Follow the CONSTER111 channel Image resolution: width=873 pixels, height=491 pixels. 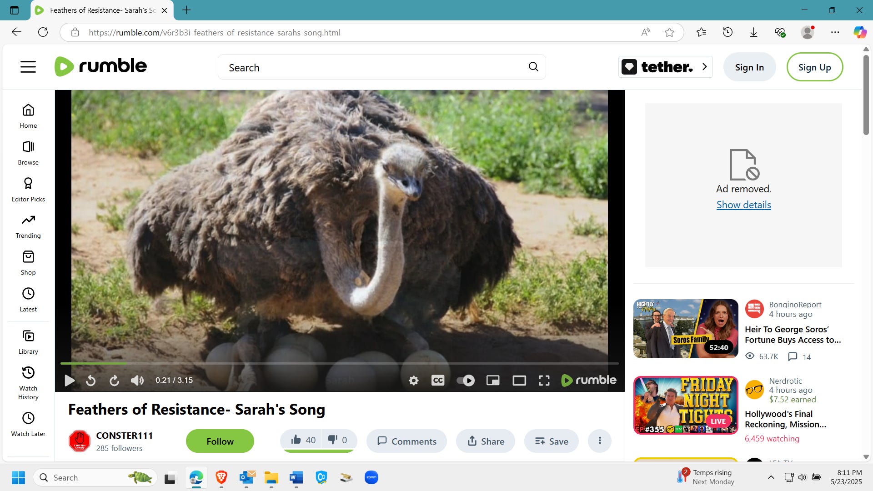[x=220, y=441]
